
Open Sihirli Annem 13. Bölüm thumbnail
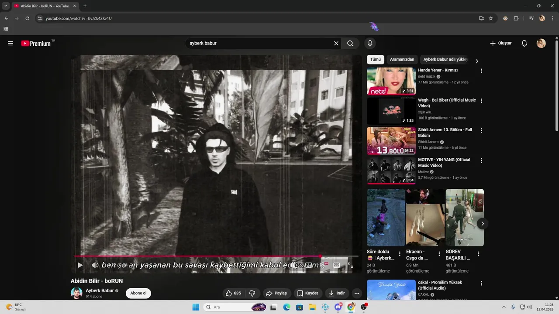click(391, 141)
